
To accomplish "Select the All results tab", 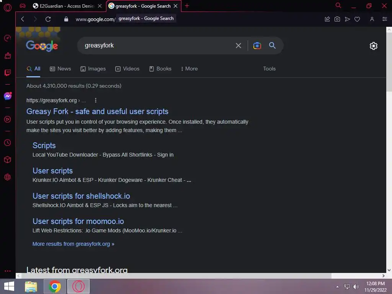I will [33, 69].
